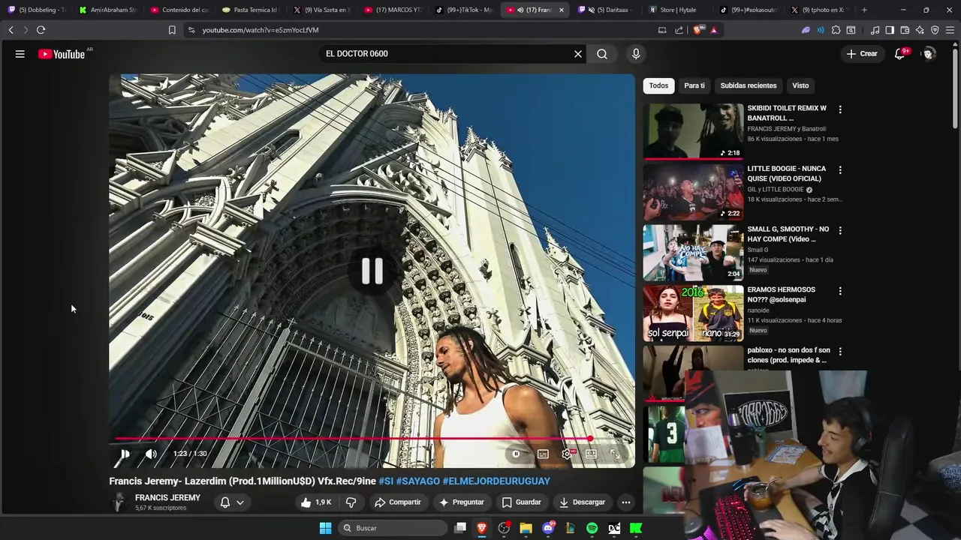This screenshot has height=540, width=961.
Task: Click the large pause overlay on the video
Action: tap(372, 271)
